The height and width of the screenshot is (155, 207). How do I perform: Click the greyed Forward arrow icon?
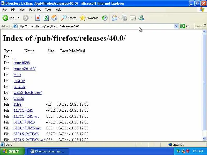25,18
